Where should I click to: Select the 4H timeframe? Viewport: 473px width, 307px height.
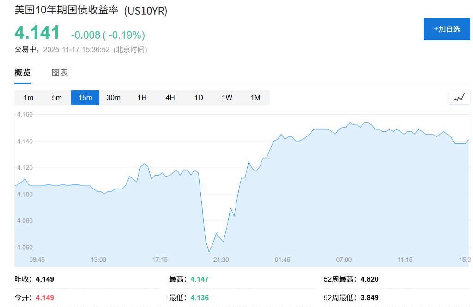click(170, 97)
